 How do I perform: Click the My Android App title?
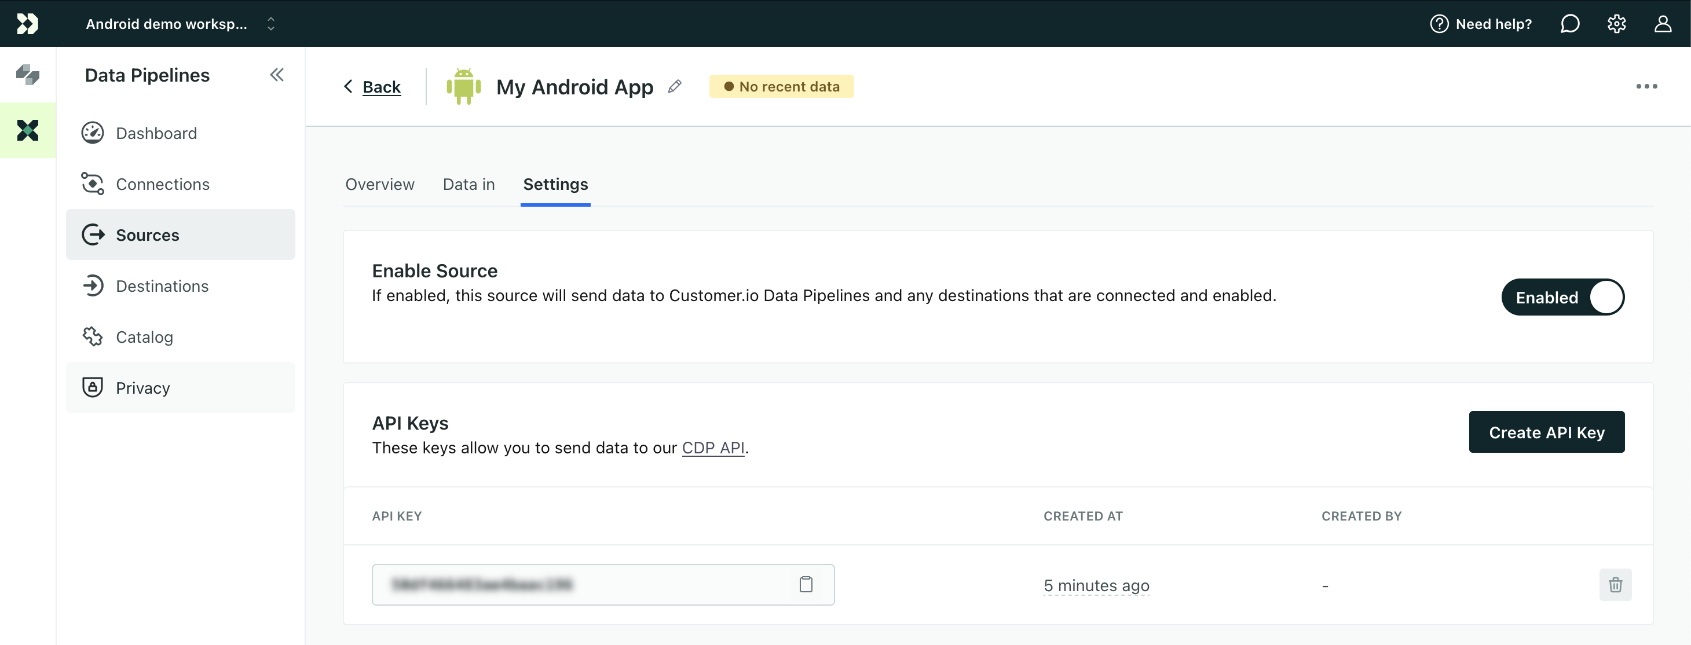(574, 87)
